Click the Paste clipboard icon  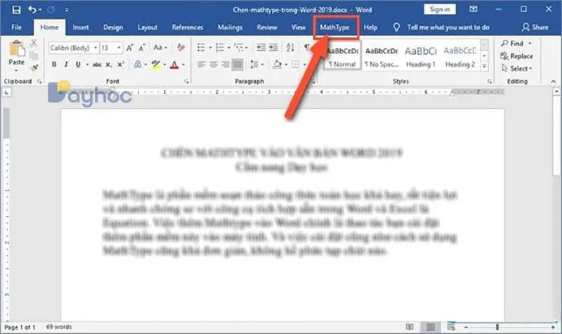(x=16, y=49)
